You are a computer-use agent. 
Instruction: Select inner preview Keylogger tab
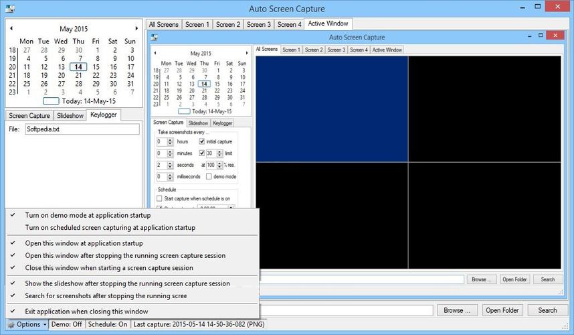click(223, 123)
